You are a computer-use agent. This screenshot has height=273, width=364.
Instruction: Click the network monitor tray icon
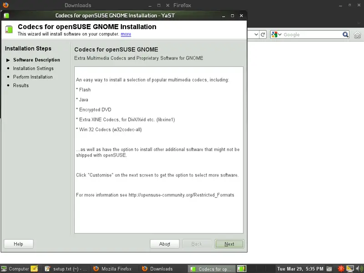[x=350, y=269]
